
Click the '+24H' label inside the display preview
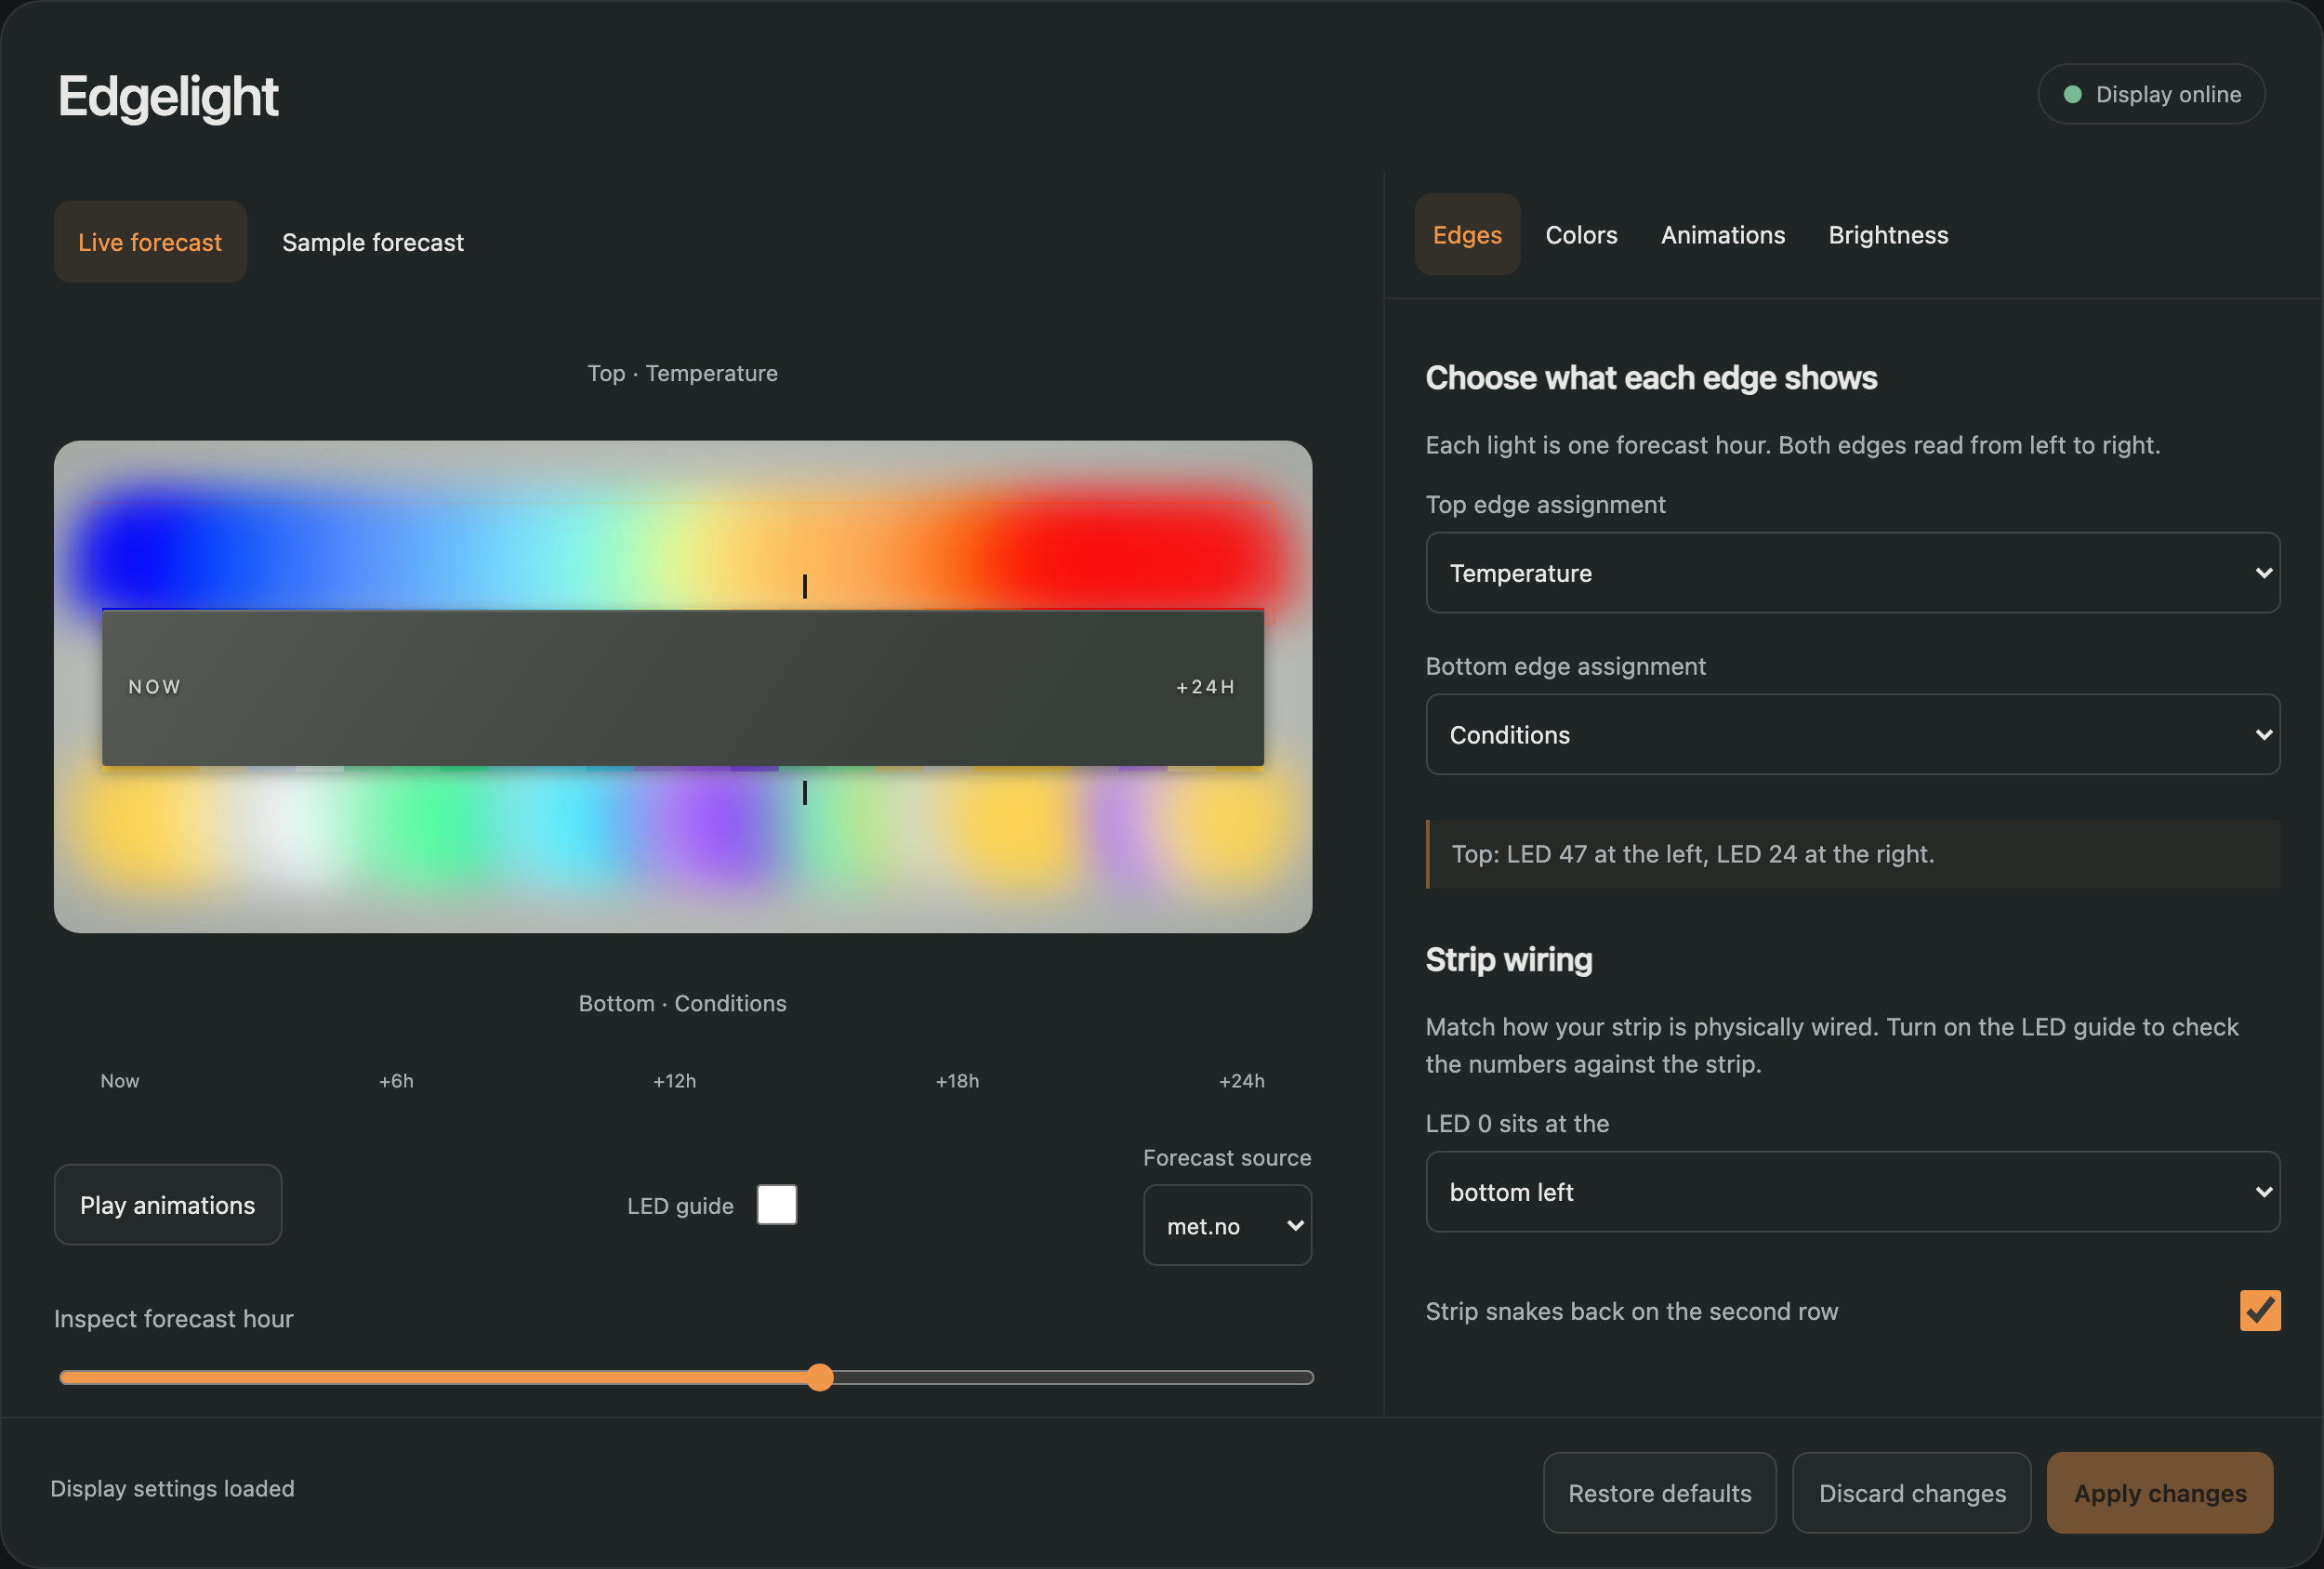tap(1206, 687)
